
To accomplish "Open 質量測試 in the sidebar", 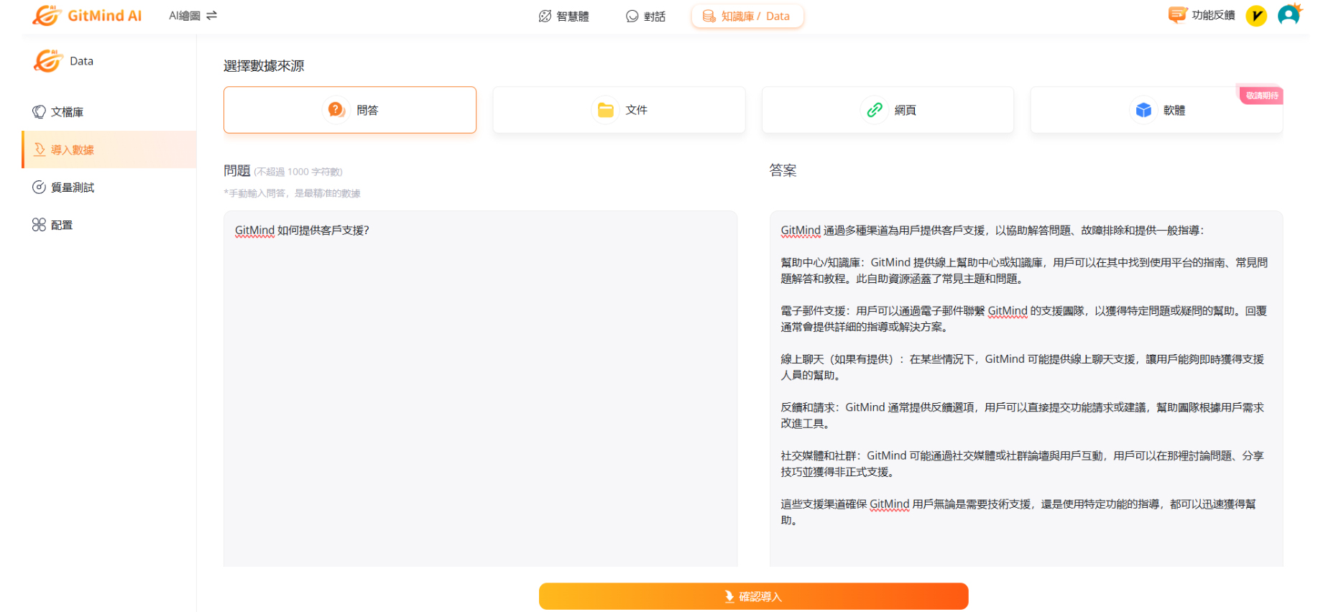I will pyautogui.click(x=109, y=187).
